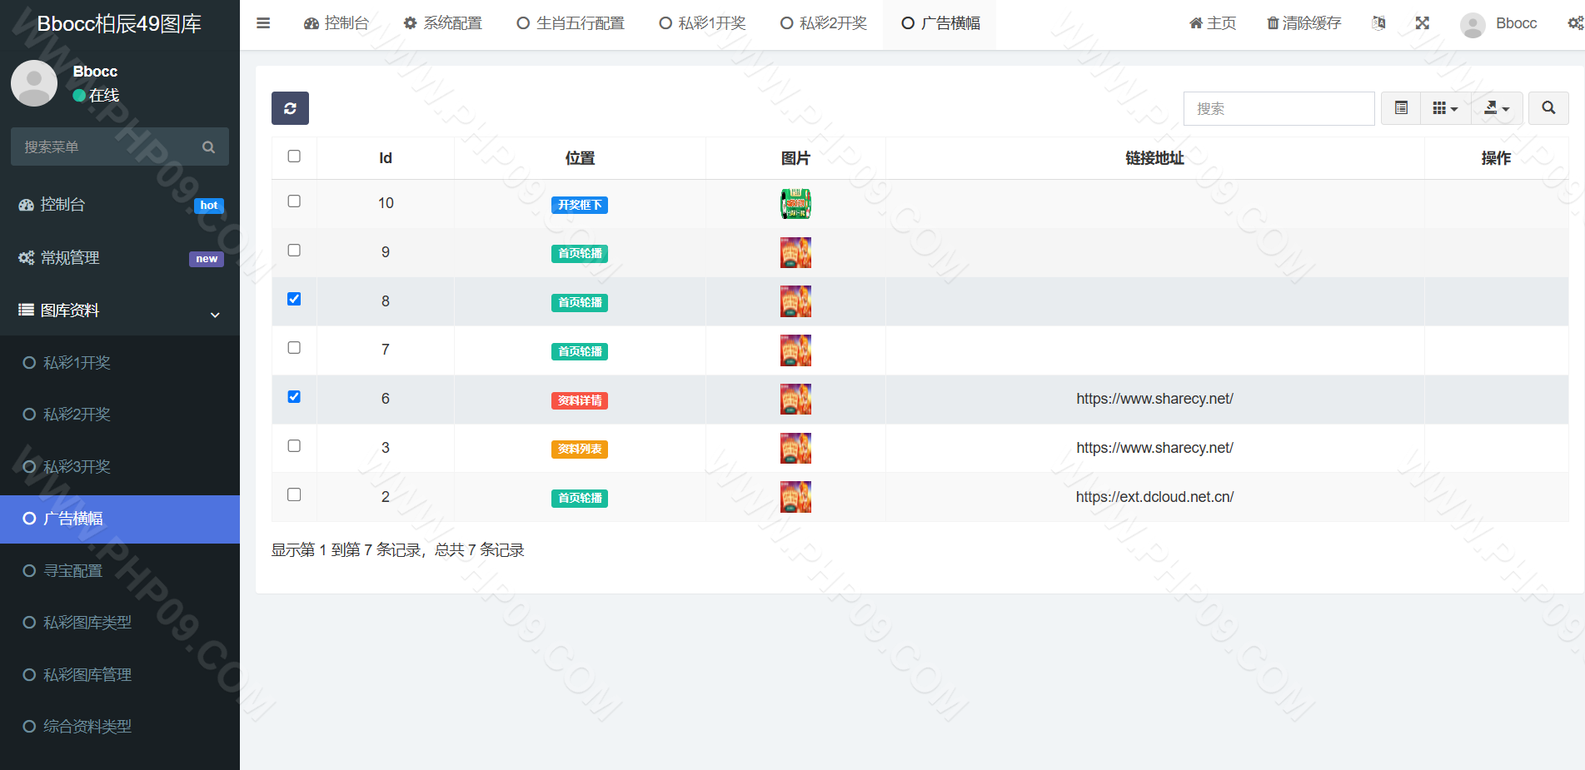This screenshot has width=1585, height=770.
Task: Click the 开奖框下 position label
Action: 580,205
